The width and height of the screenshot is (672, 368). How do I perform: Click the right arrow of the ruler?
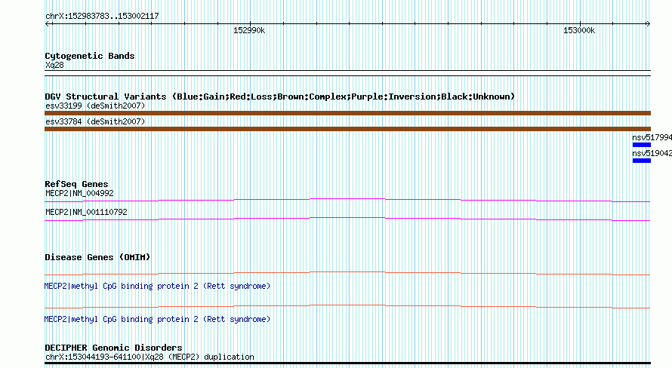point(648,23)
